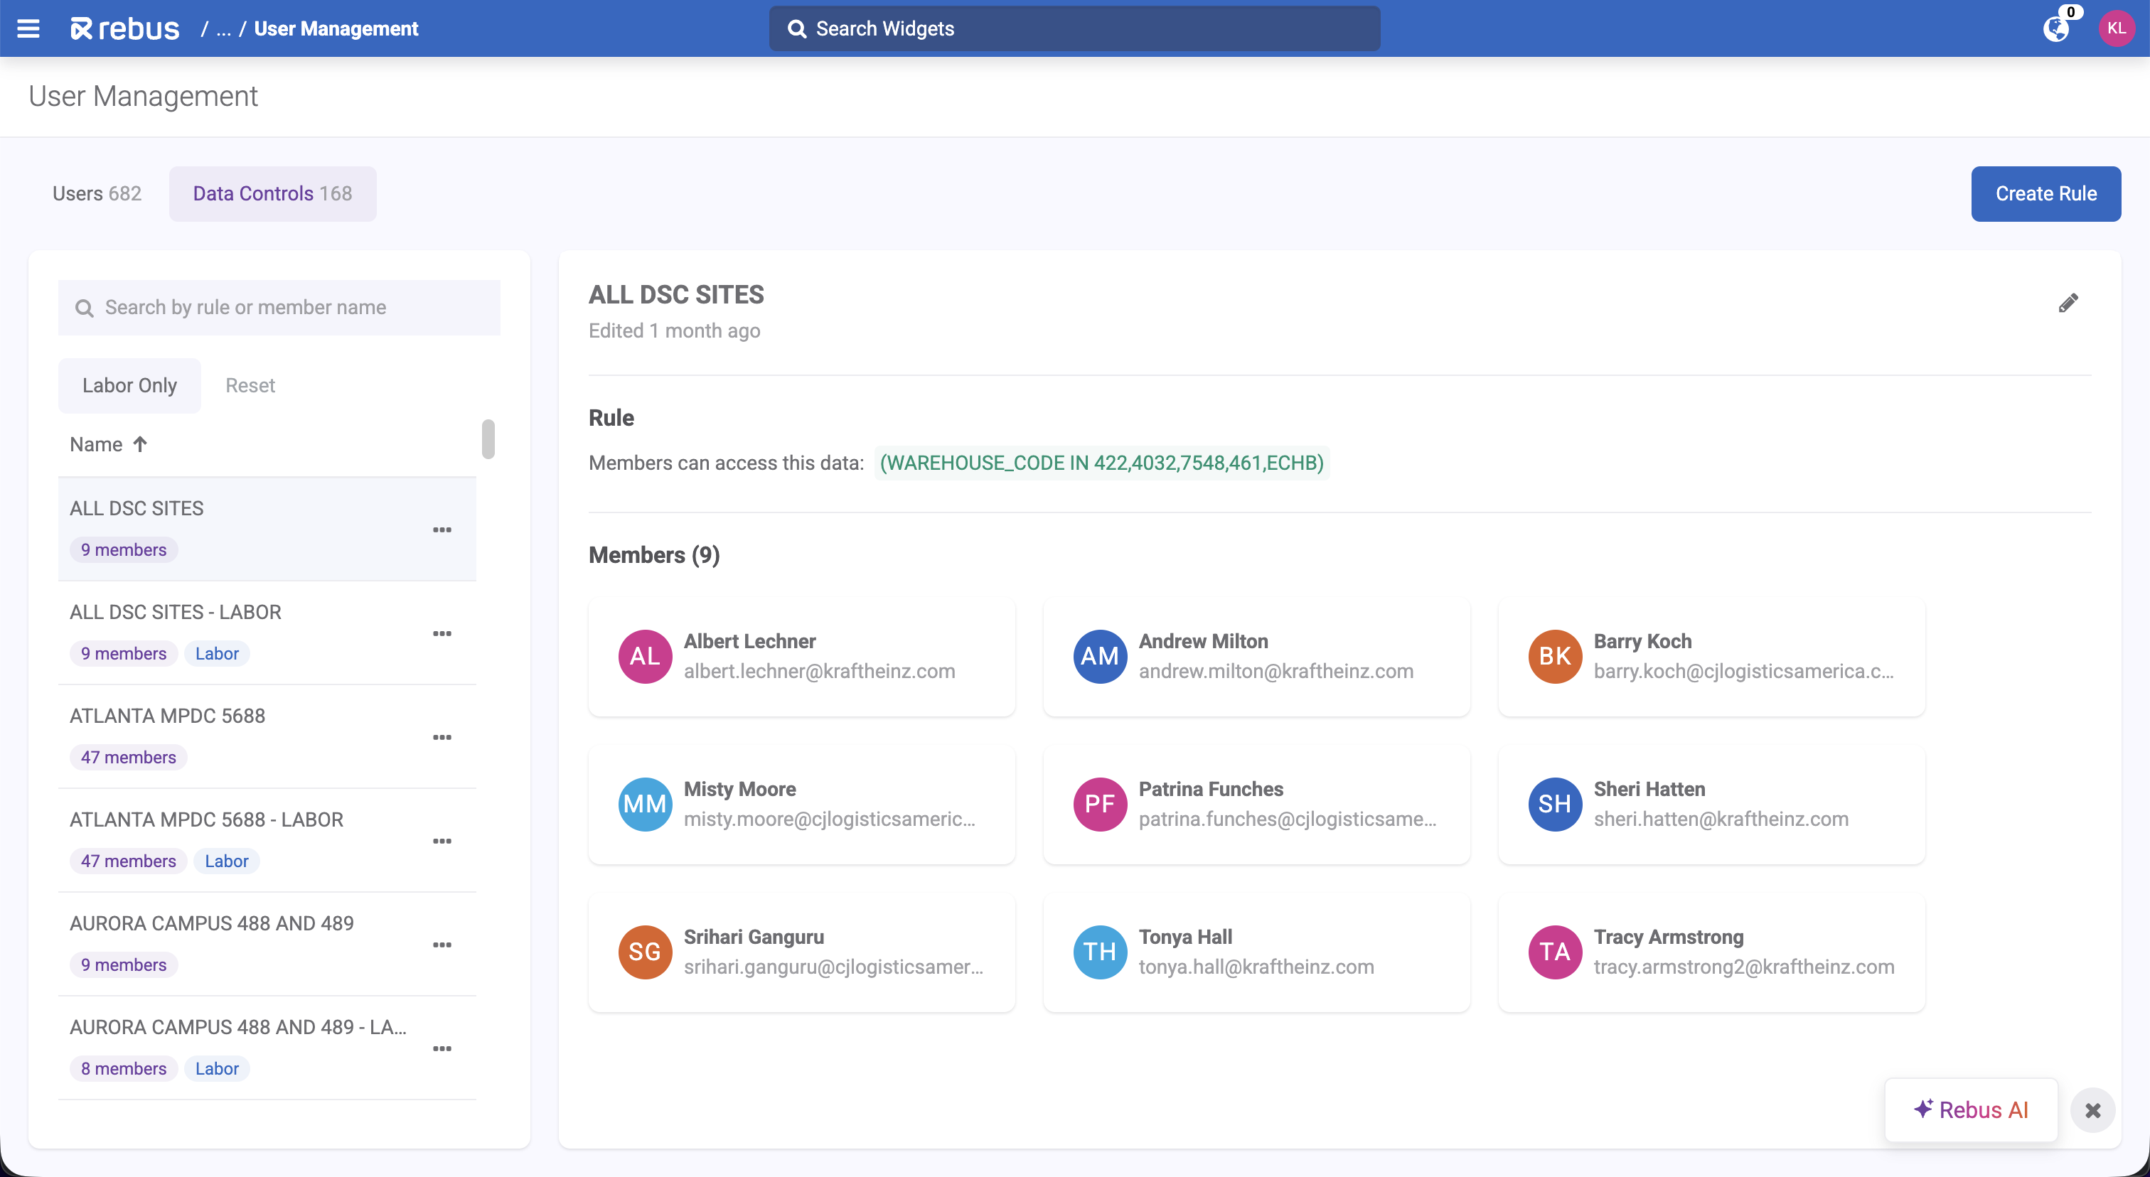2150x1177 pixels.
Task: Toggle the Labor Only filter
Action: 129,385
